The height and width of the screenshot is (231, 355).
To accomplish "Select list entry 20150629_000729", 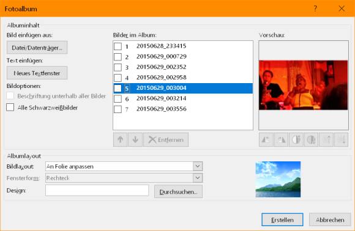I will tap(183, 56).
